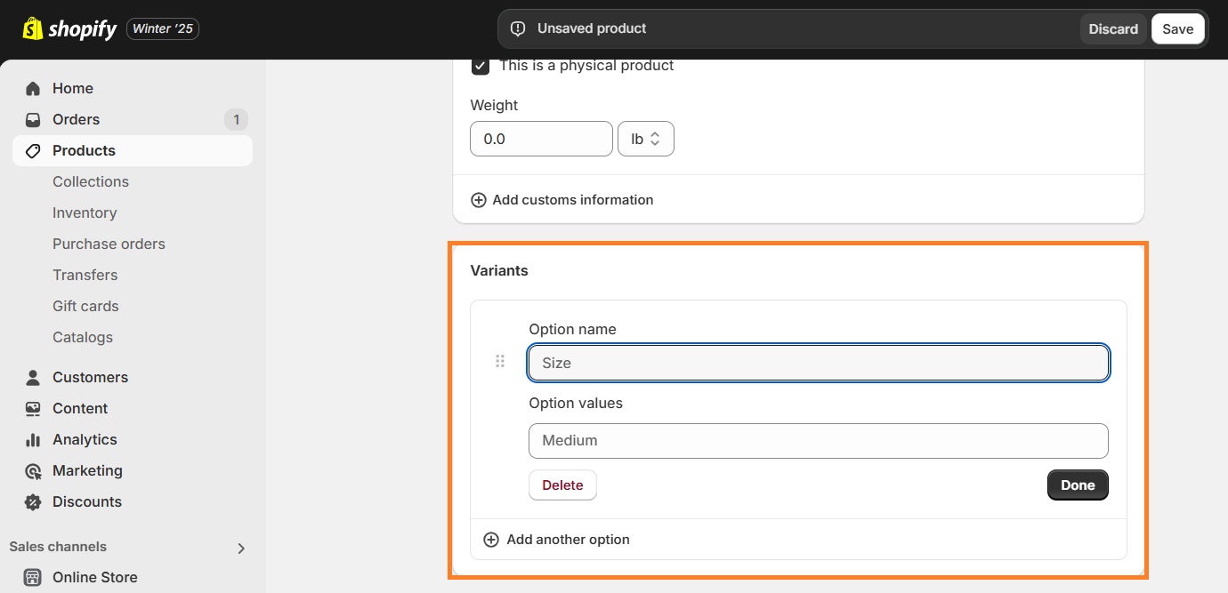1228x593 pixels.
Task: Click the unsaved product alert icon
Action: [517, 28]
